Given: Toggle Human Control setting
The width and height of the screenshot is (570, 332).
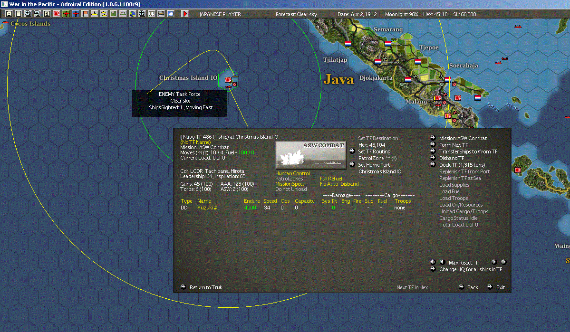Looking at the screenshot, I should point(292,174).
